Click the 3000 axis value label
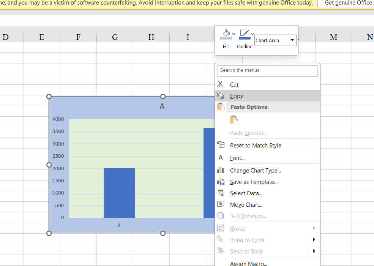Image resolution: width=374 pixels, height=266 pixels. coord(58,144)
